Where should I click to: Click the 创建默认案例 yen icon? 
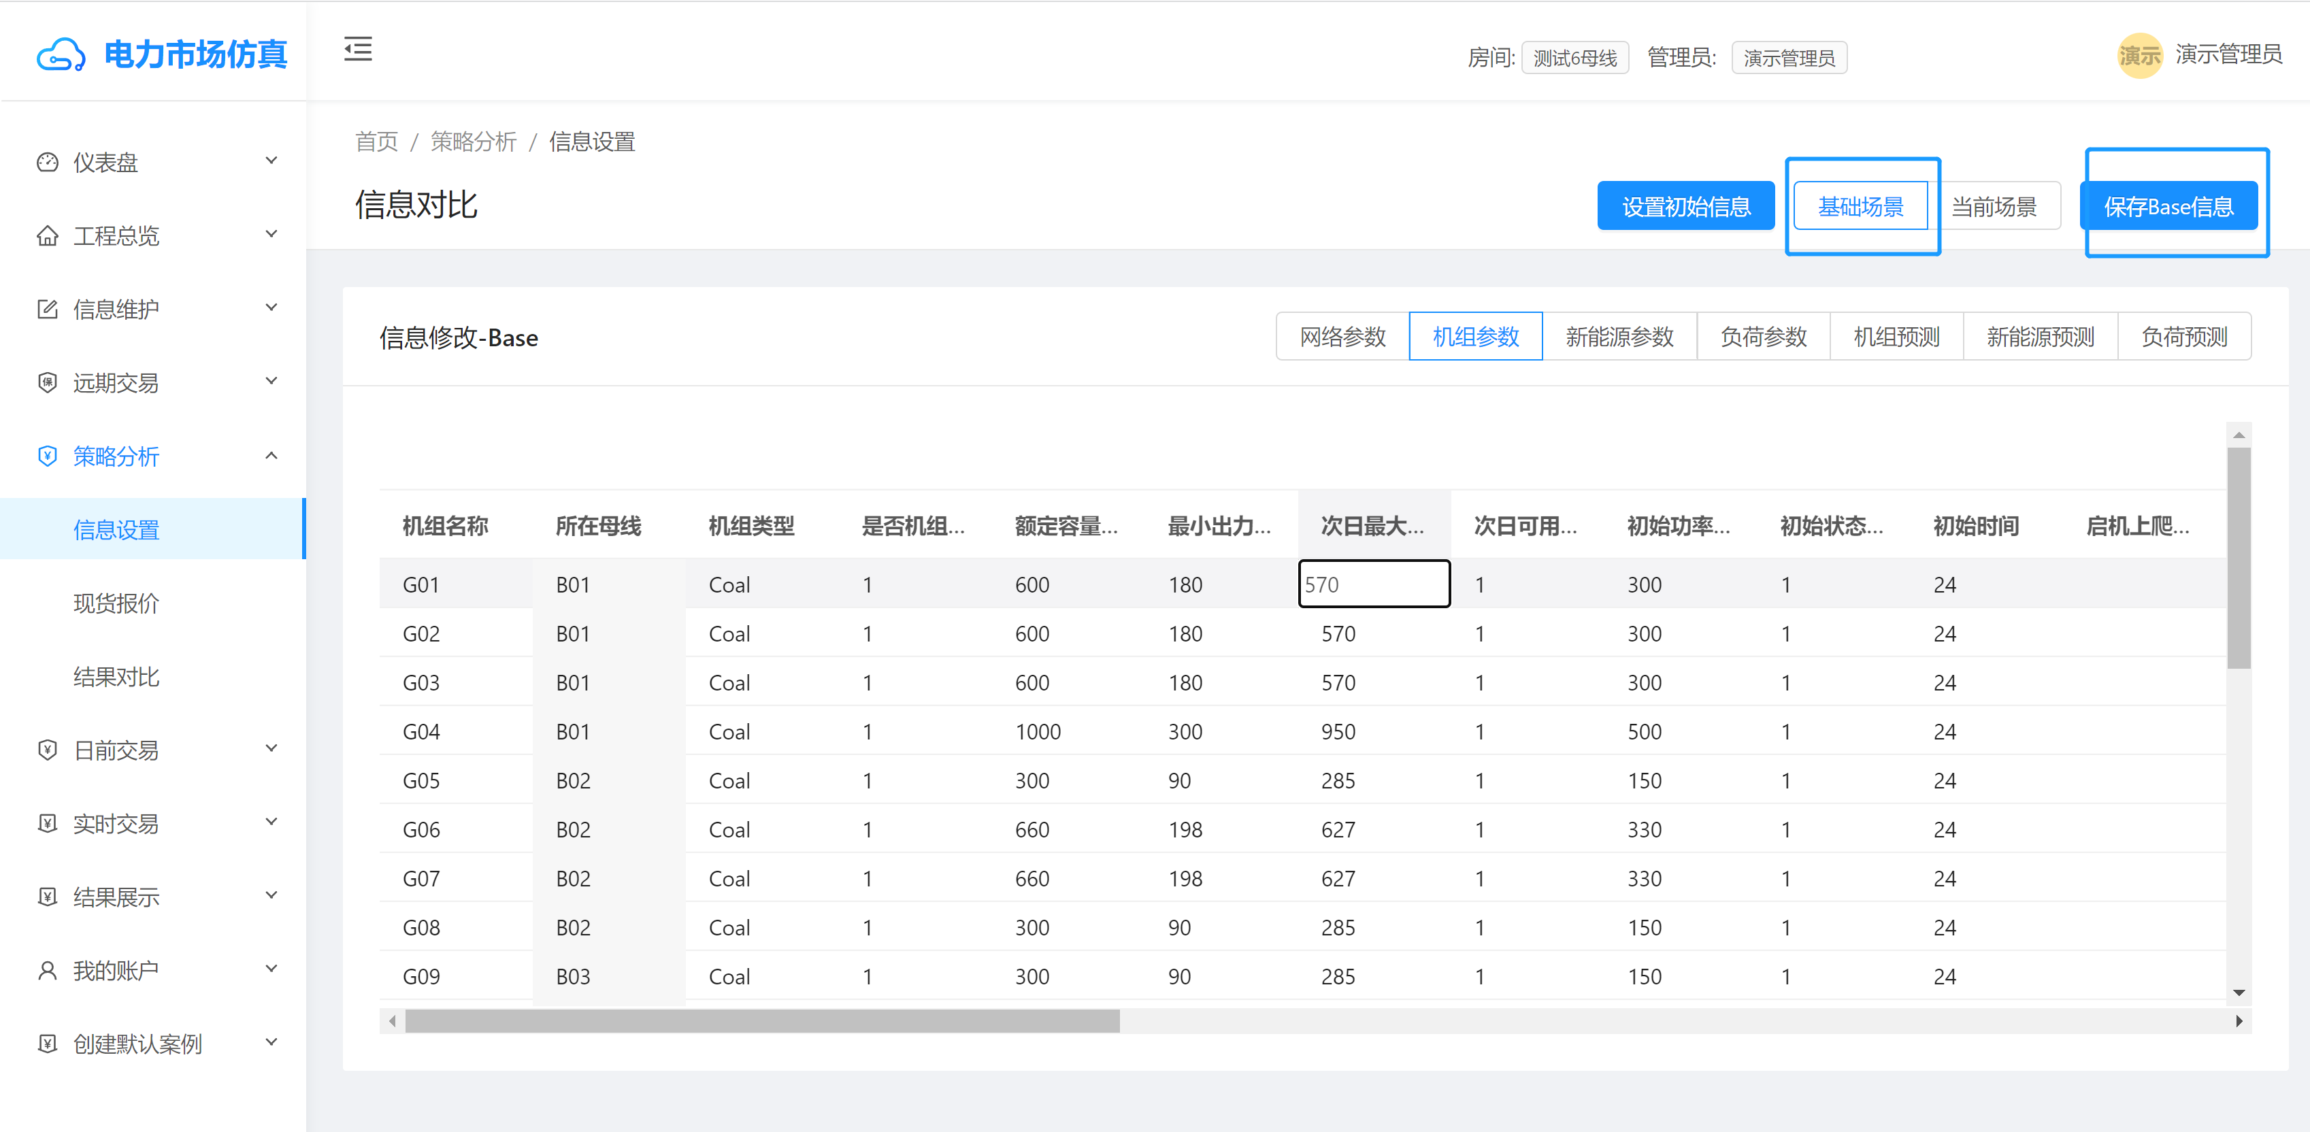[x=48, y=1044]
